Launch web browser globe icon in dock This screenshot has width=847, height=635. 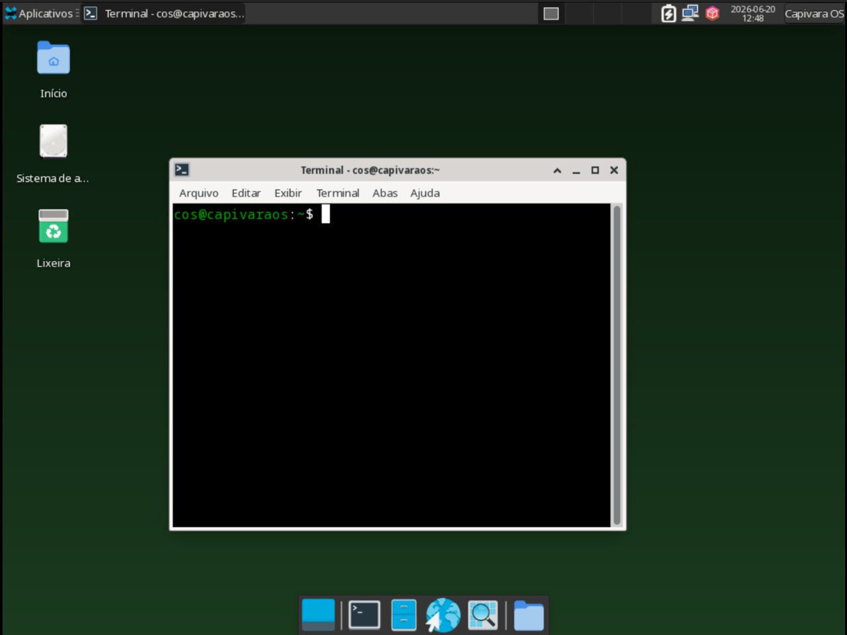point(443,615)
